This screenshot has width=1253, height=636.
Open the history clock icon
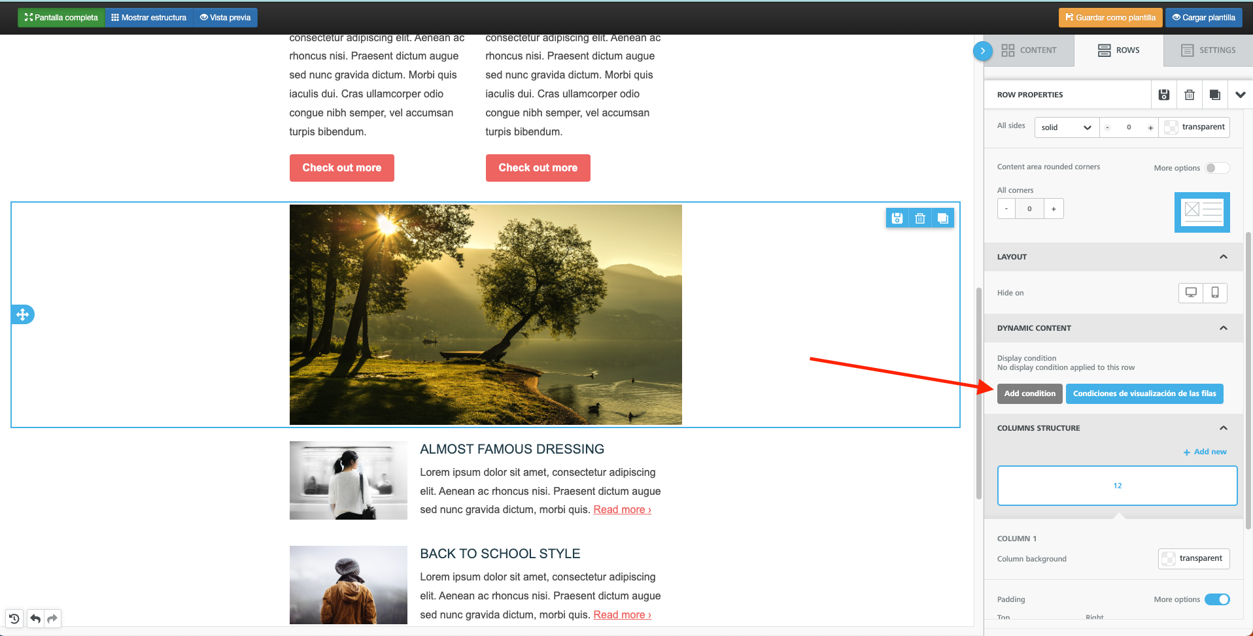[14, 618]
